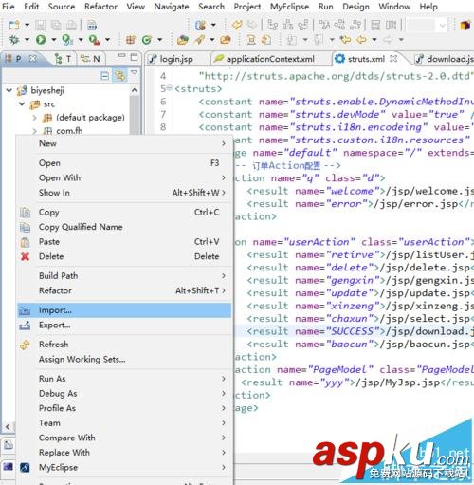Screen dimensions: 474x485
Task: Click the code line containing "SUCCESS" result
Action: [x=354, y=331]
